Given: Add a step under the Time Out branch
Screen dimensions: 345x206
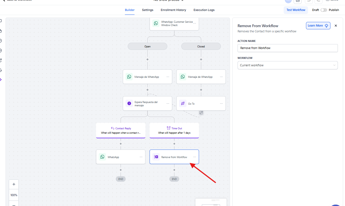Looking at the screenshot, I should (174, 144).
